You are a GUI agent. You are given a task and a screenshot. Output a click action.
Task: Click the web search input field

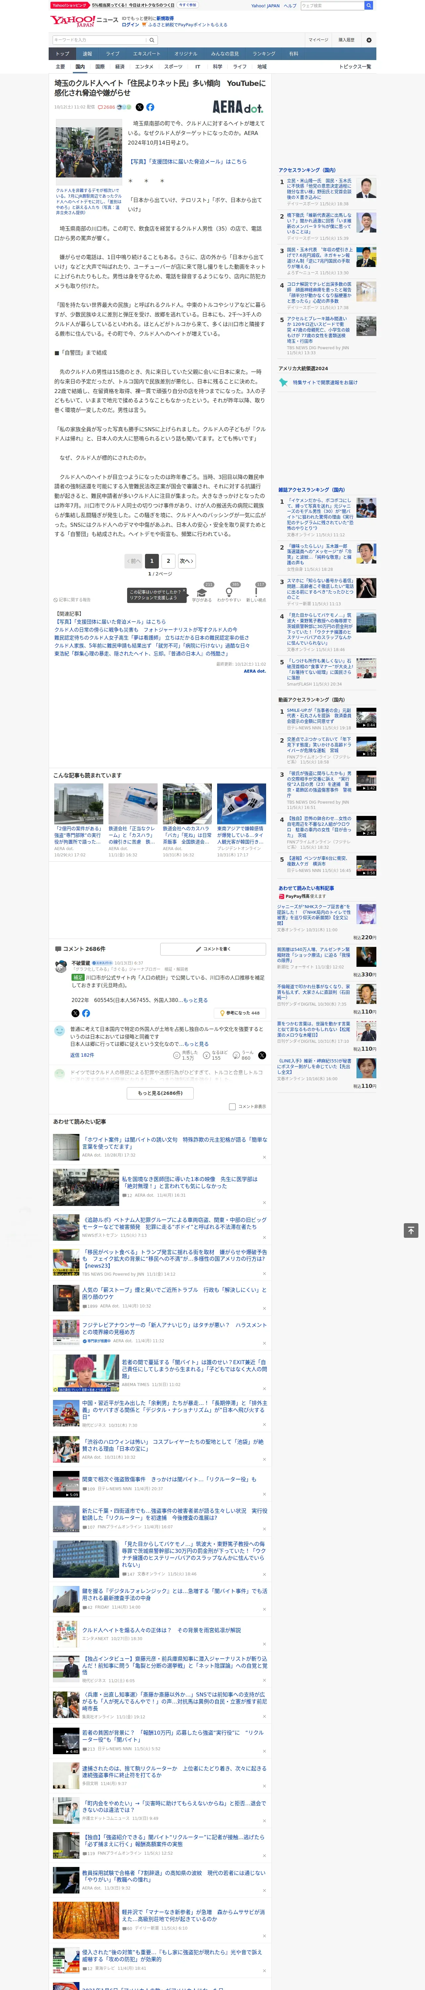[x=332, y=5]
